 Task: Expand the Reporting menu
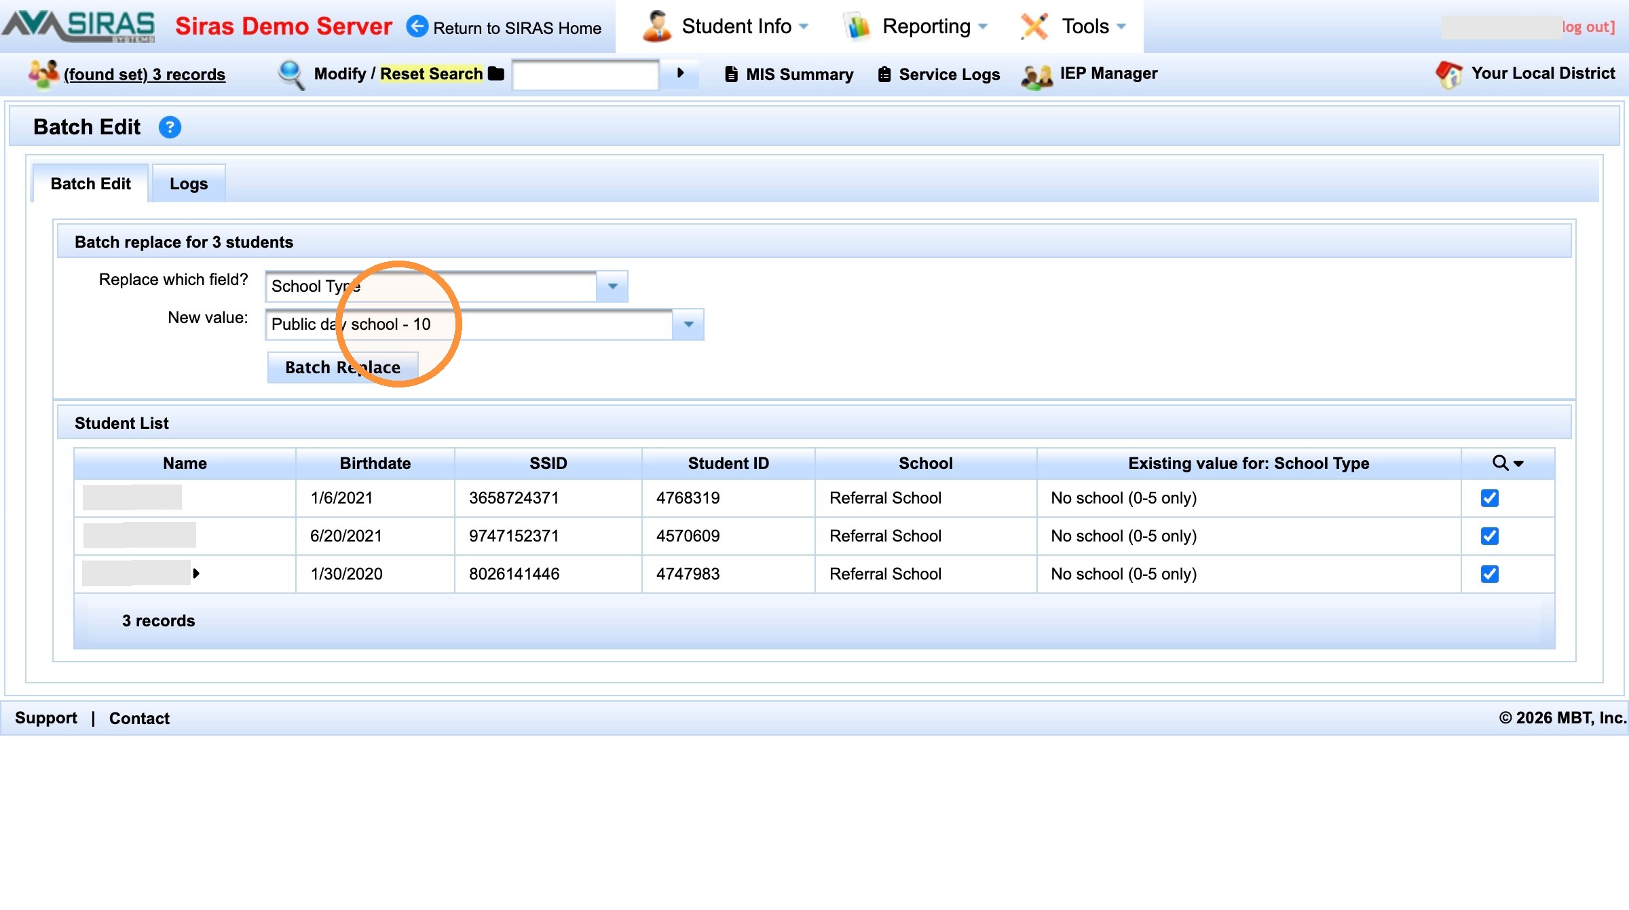(x=983, y=26)
